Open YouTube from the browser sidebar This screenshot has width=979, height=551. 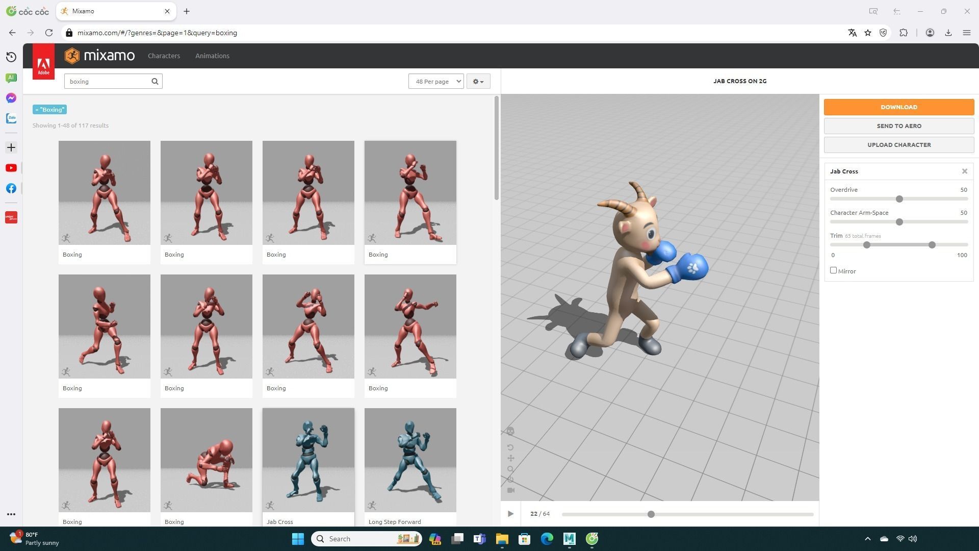click(x=11, y=168)
